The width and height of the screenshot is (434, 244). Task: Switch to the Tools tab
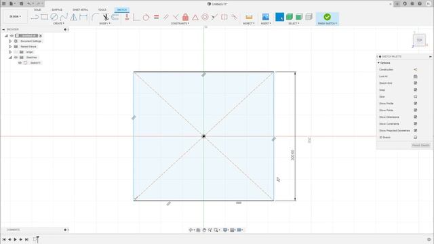coord(102,9)
